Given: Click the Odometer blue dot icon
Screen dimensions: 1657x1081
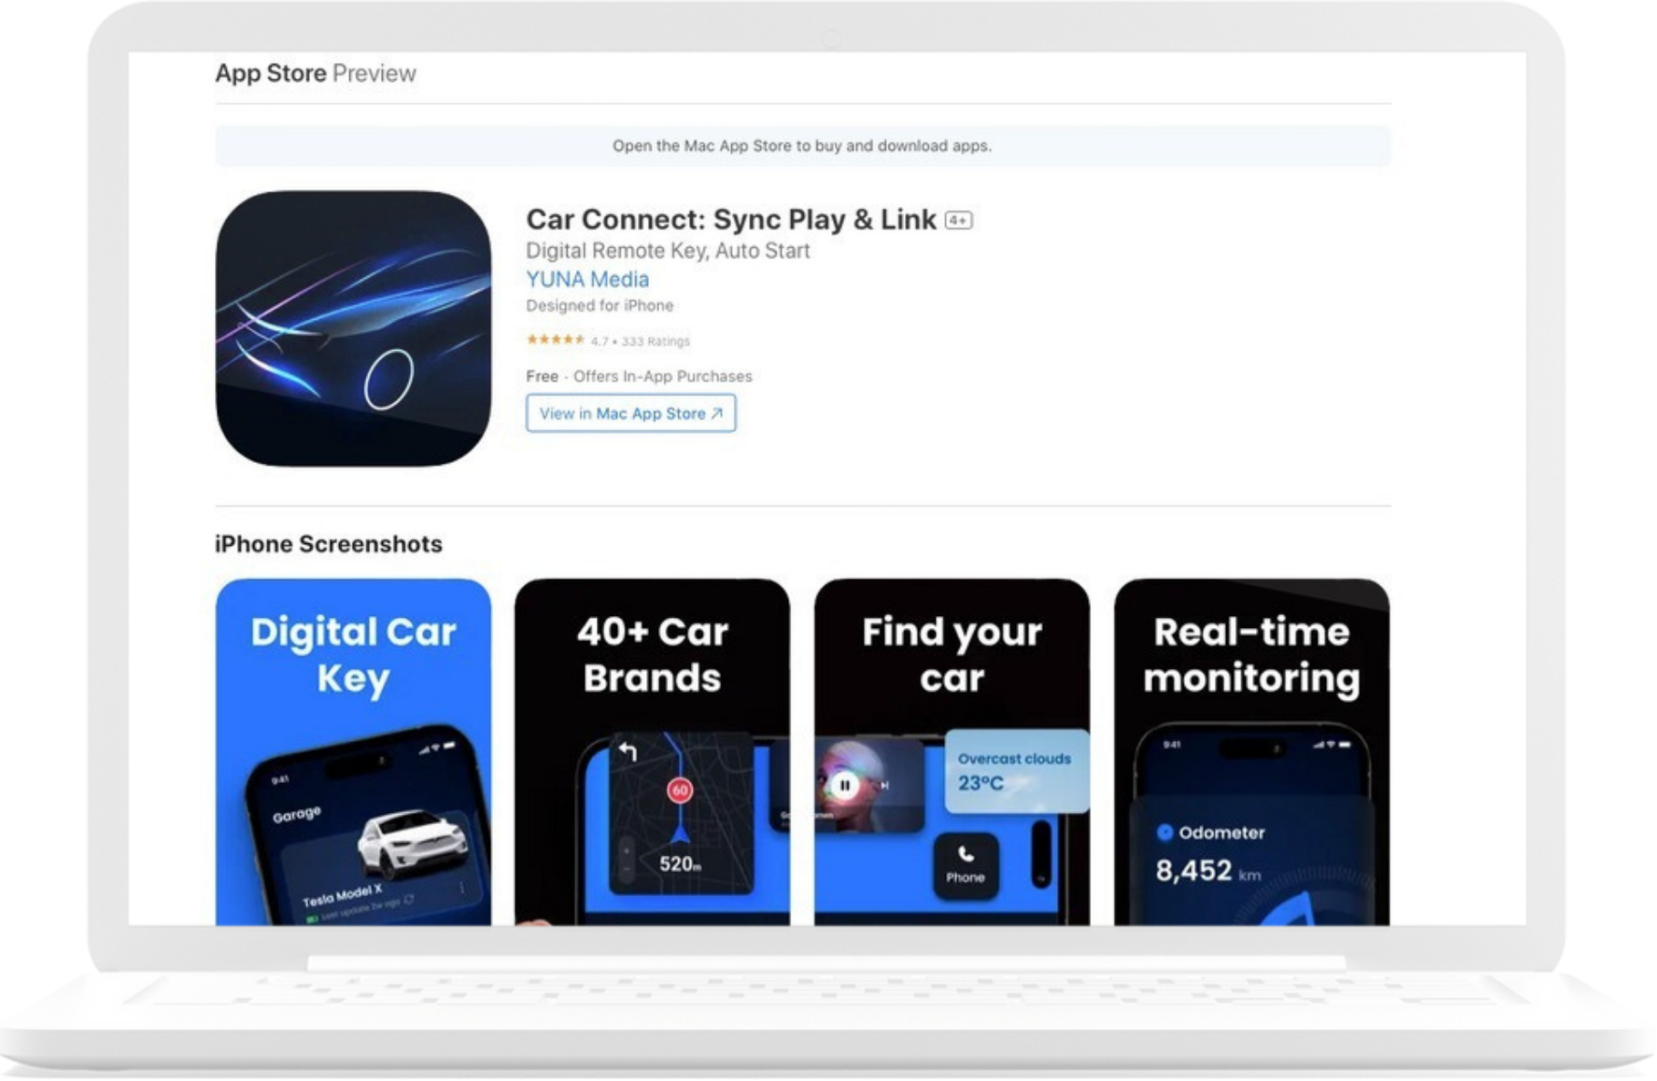Looking at the screenshot, I should pos(1164,832).
